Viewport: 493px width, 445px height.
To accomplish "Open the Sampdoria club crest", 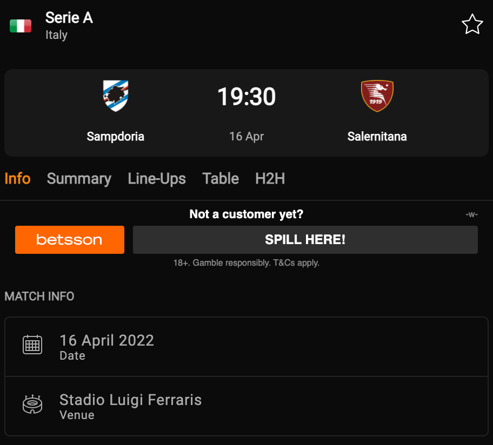I will pyautogui.click(x=116, y=96).
